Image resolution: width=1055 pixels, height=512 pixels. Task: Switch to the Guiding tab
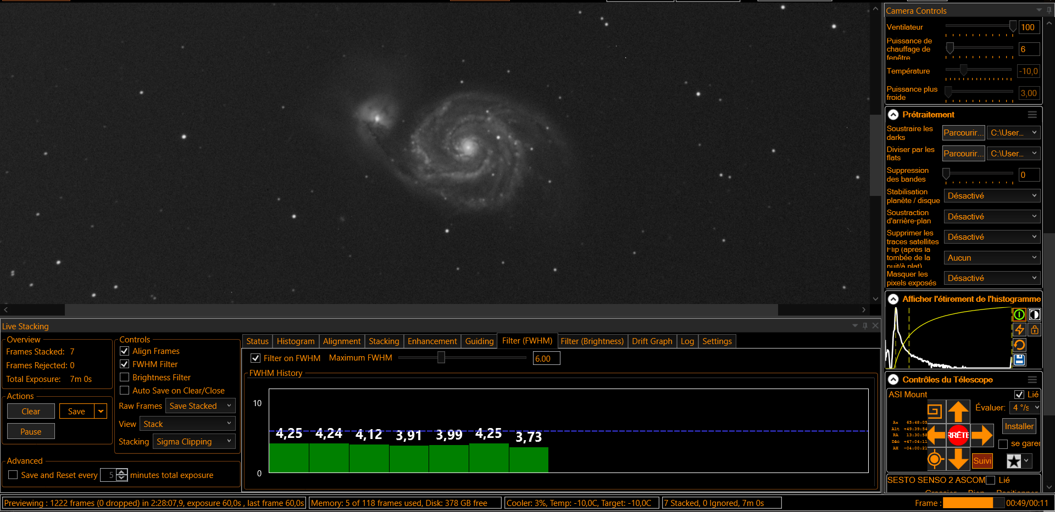pyautogui.click(x=479, y=341)
